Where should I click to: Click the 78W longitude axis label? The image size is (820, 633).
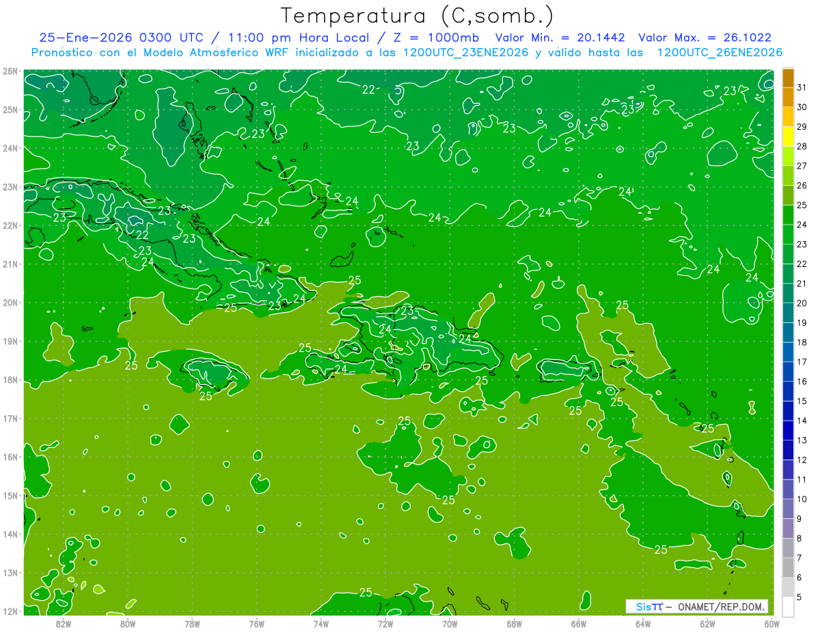[192, 624]
